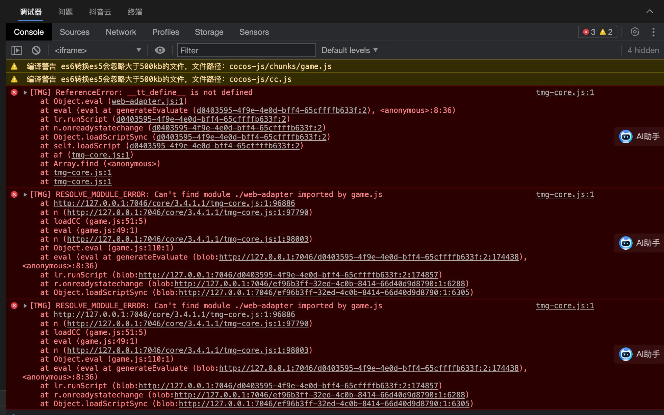Expand the first RESOLVE_MODULE_ERROR entry
Screen dimensions: 664x415
[25, 195]
